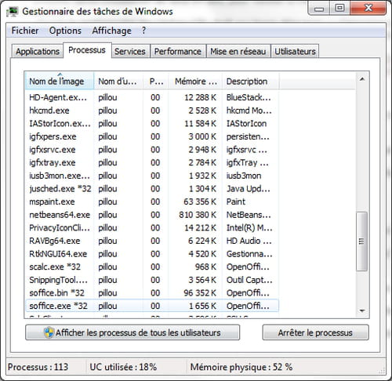Image resolution: width=392 pixels, height=381 pixels.
Task: Select the igfxsrvc.exe process
Action: (x=151, y=150)
